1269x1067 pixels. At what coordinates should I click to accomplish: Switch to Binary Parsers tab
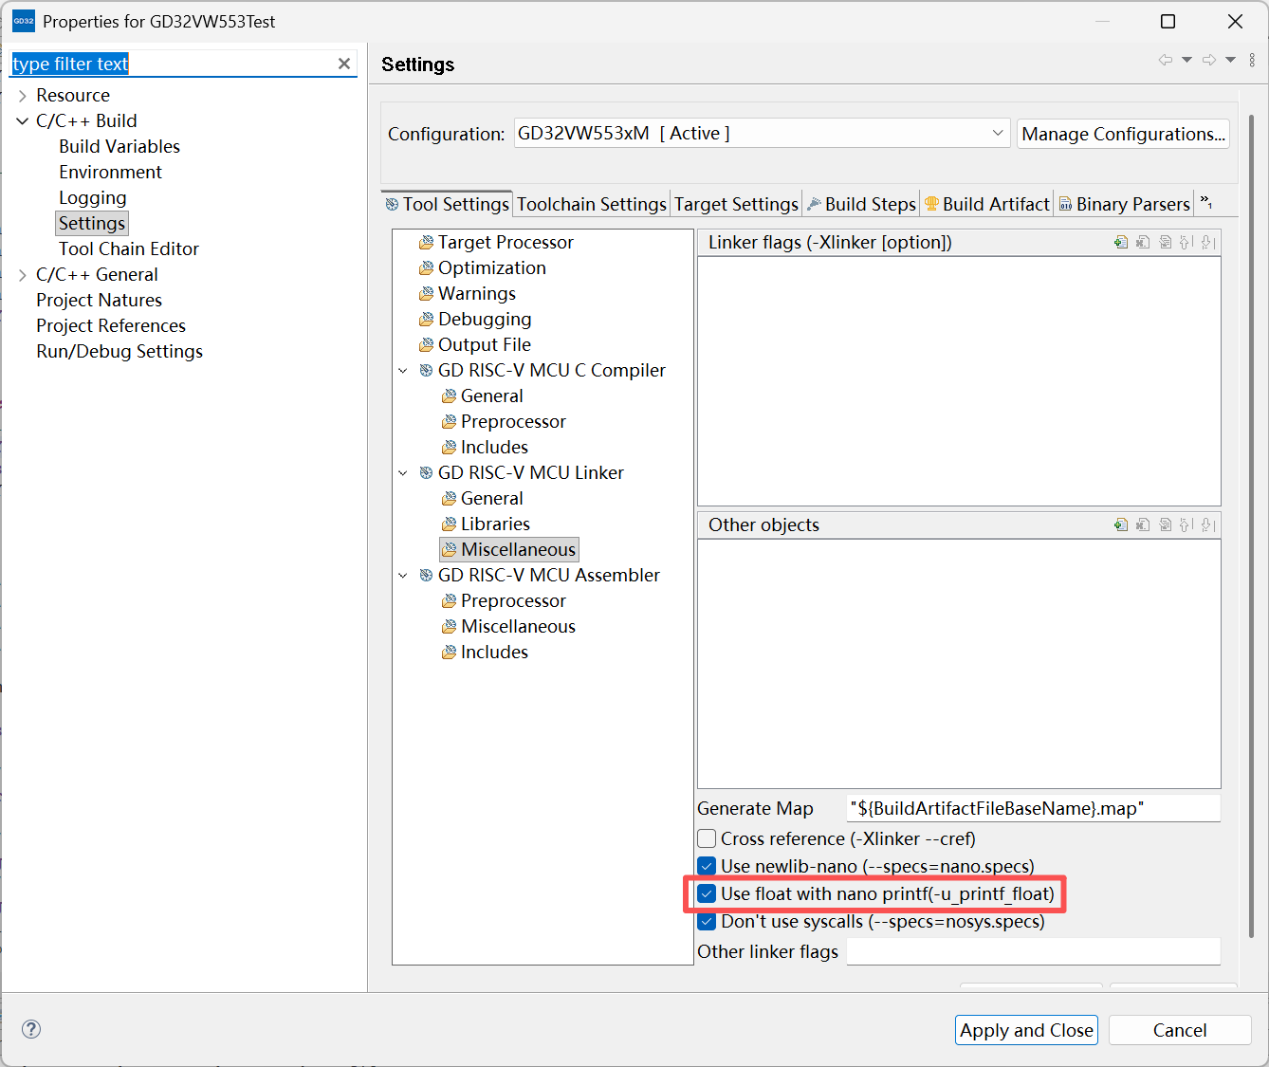pyautogui.click(x=1124, y=204)
